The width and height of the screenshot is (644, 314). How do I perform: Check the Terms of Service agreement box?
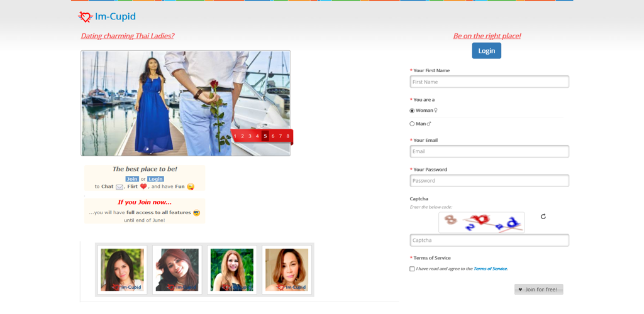412,269
